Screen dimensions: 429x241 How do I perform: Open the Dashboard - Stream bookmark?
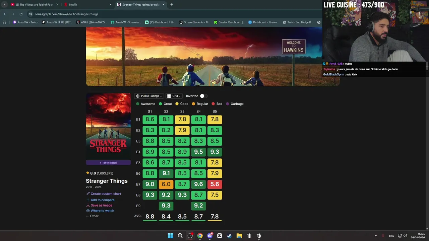point(264,22)
